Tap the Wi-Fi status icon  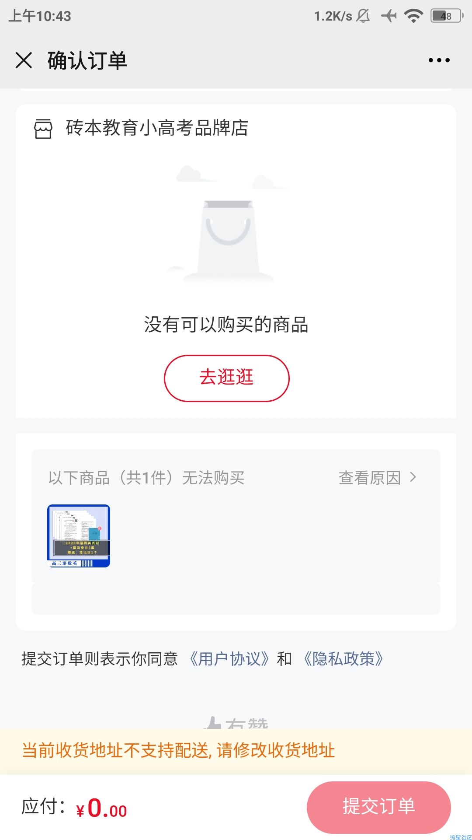[413, 16]
